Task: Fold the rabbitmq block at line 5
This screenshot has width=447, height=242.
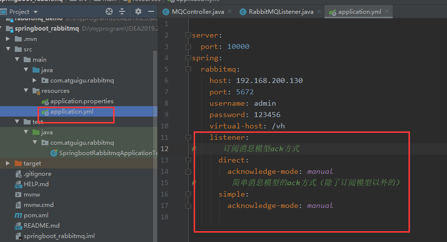Action: pyautogui.click(x=188, y=69)
